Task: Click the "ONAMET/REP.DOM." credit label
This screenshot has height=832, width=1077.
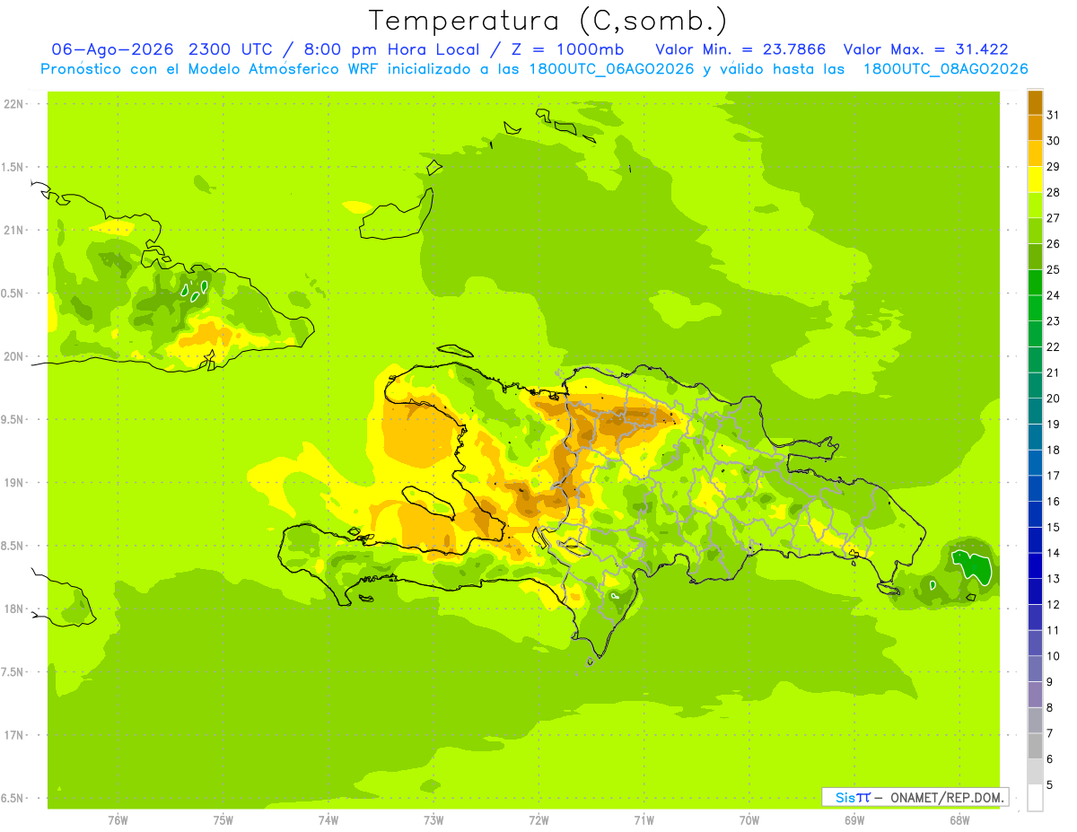Action: [x=946, y=797]
